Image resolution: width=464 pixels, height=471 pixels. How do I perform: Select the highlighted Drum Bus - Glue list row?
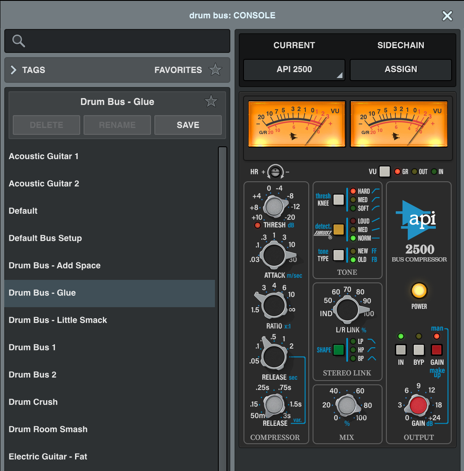click(x=110, y=293)
